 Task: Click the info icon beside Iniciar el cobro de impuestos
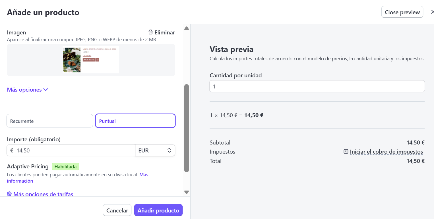pos(346,152)
